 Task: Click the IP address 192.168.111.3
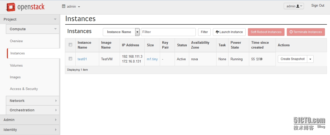pyautogui.click(x=132, y=56)
